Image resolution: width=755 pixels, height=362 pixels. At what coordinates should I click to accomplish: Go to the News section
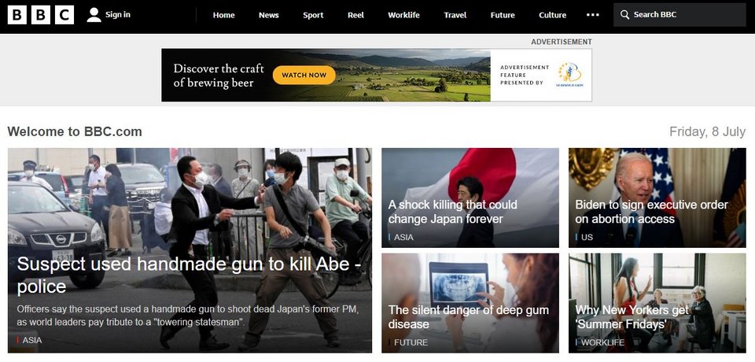click(269, 15)
